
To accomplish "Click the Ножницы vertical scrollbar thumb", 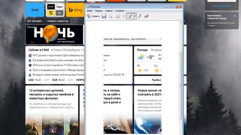I will [180, 85].
